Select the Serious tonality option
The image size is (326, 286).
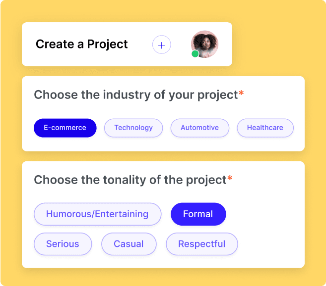point(63,244)
